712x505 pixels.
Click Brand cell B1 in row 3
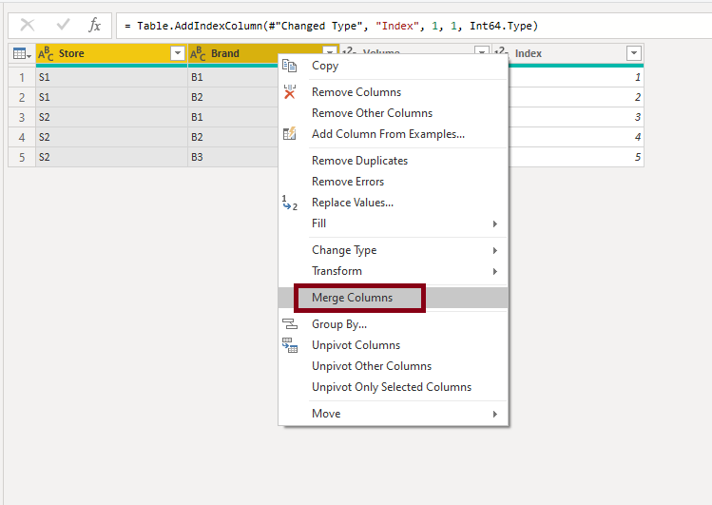(234, 117)
